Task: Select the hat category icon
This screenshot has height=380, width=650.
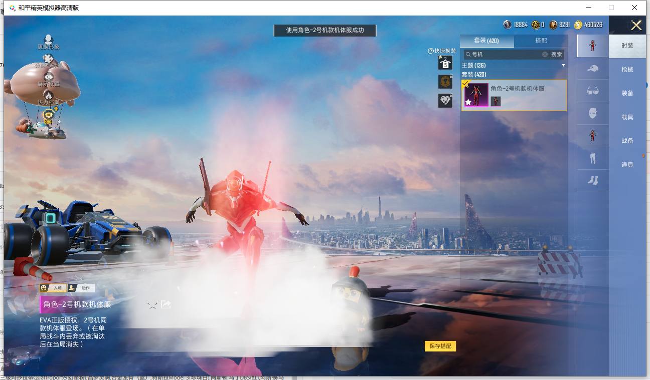Action: click(593, 69)
